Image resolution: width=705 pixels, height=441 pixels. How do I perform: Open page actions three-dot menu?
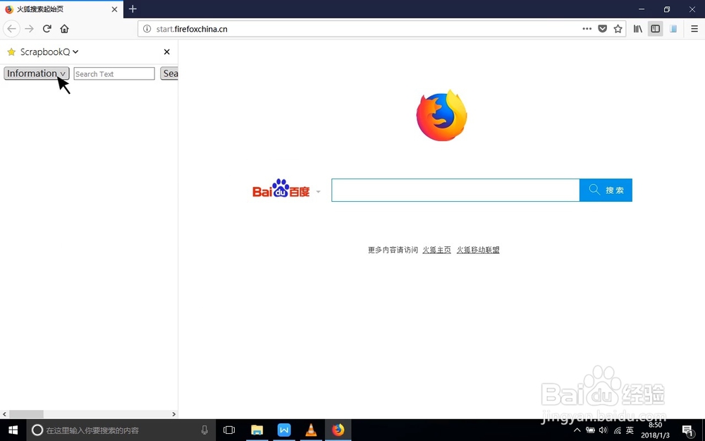(587, 29)
